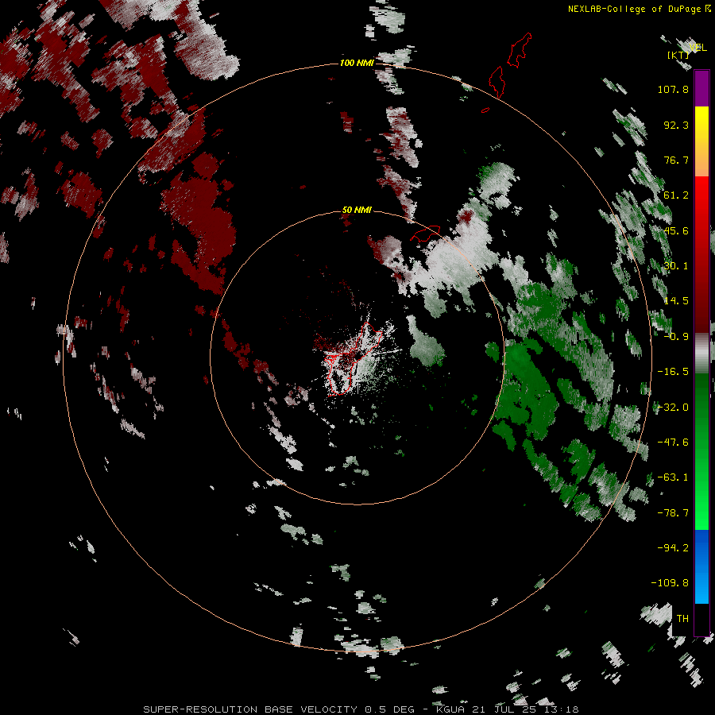Screen dimensions: 715x715
Task: Select the -0.9 velocity scale value
Action: (676, 337)
